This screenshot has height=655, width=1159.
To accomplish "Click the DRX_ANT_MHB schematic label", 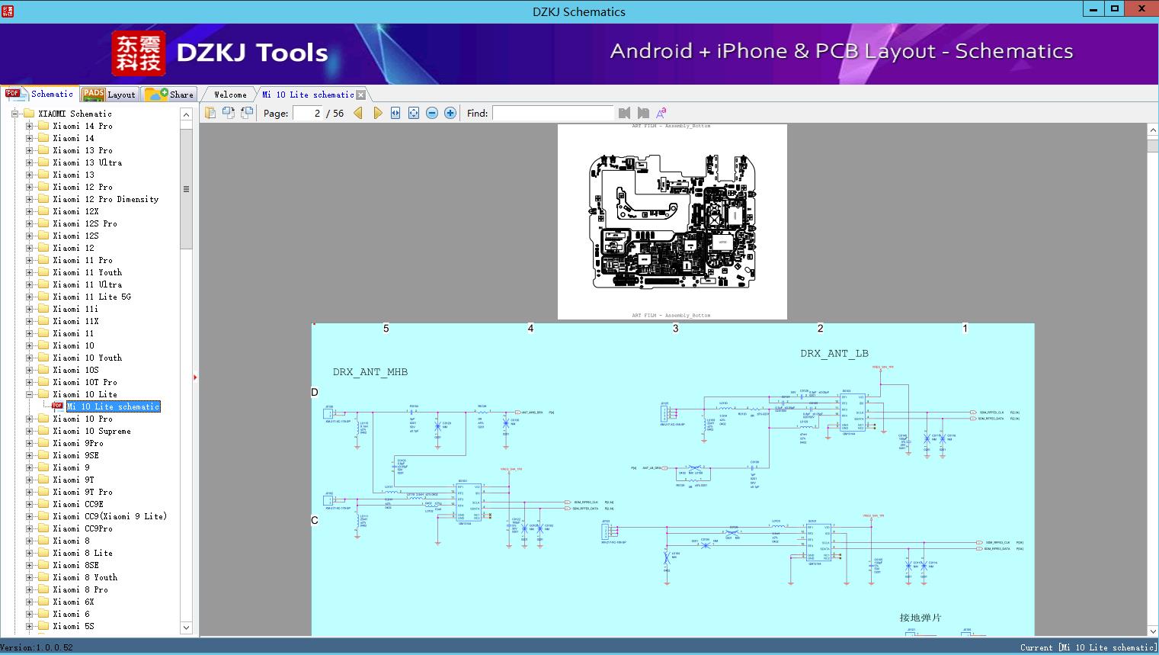I will (x=370, y=372).
